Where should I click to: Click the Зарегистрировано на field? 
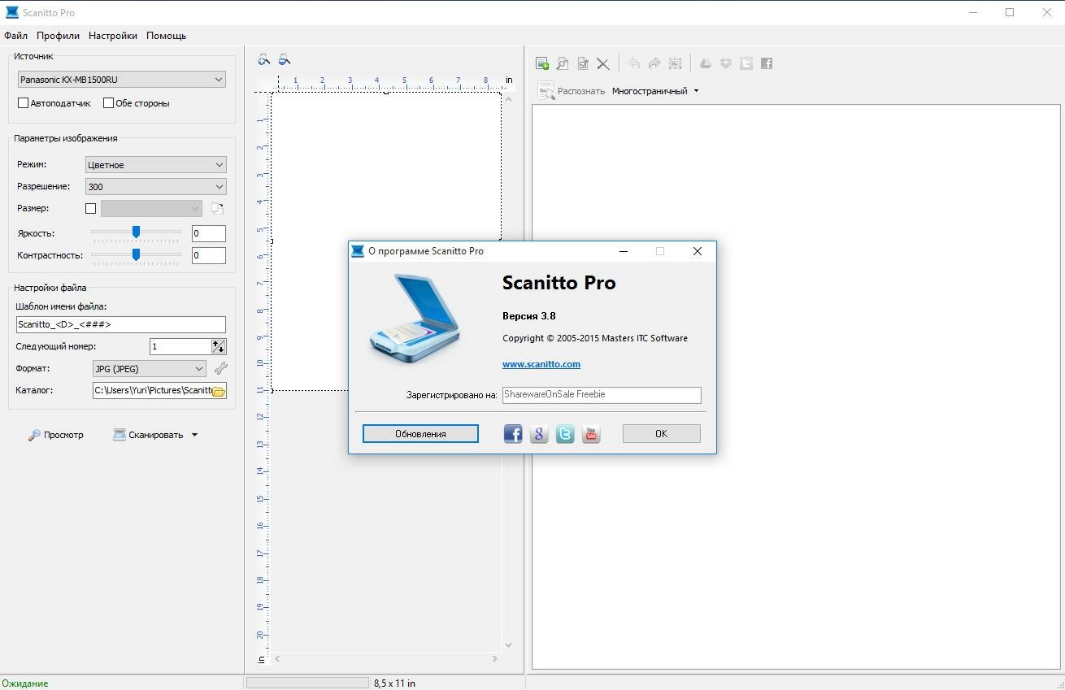pos(602,395)
